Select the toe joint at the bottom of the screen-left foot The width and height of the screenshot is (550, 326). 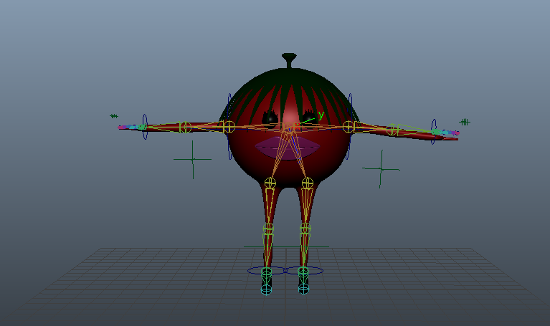point(266,289)
